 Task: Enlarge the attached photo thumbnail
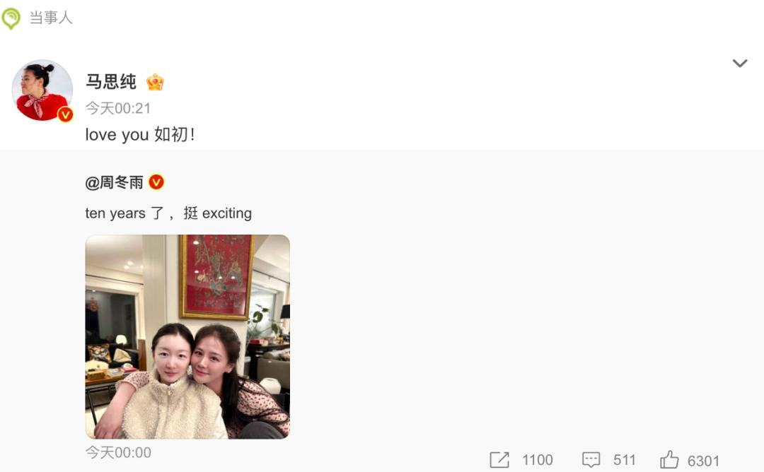coord(187,337)
